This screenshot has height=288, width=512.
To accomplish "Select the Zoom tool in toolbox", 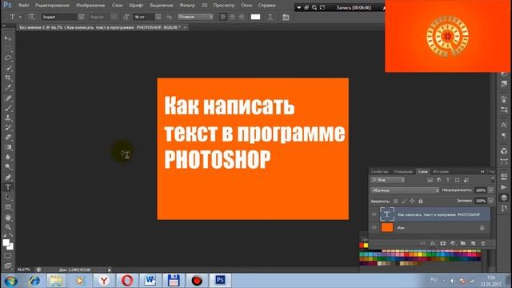I will click(8, 227).
